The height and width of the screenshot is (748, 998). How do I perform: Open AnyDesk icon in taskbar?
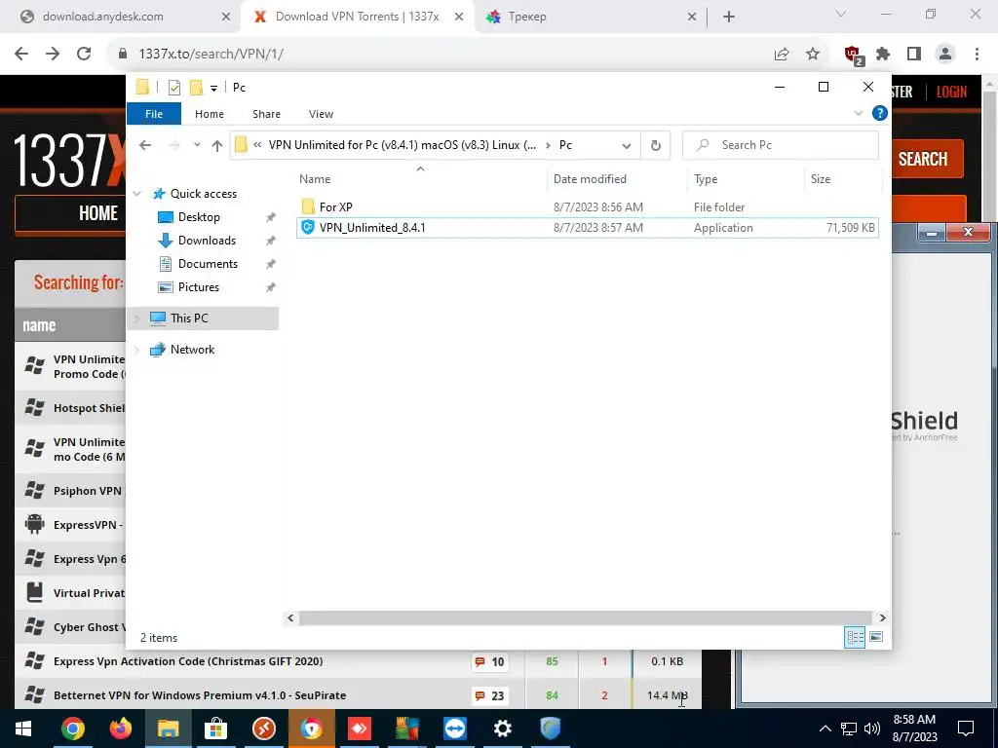point(359,729)
